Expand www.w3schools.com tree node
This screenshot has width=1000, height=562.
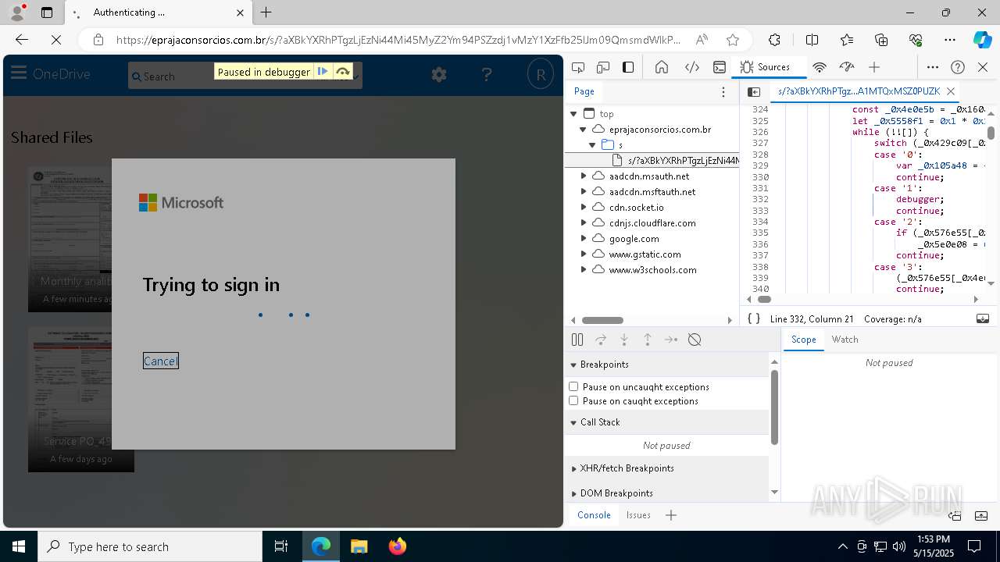tap(584, 270)
